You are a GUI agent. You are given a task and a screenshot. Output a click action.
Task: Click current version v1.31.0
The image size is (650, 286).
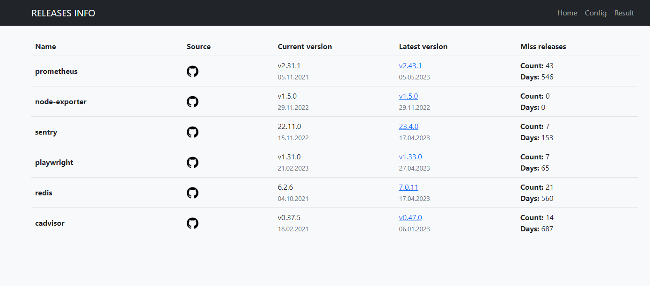289,157
